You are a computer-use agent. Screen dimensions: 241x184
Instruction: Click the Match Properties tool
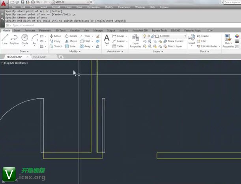click(x=228, y=40)
